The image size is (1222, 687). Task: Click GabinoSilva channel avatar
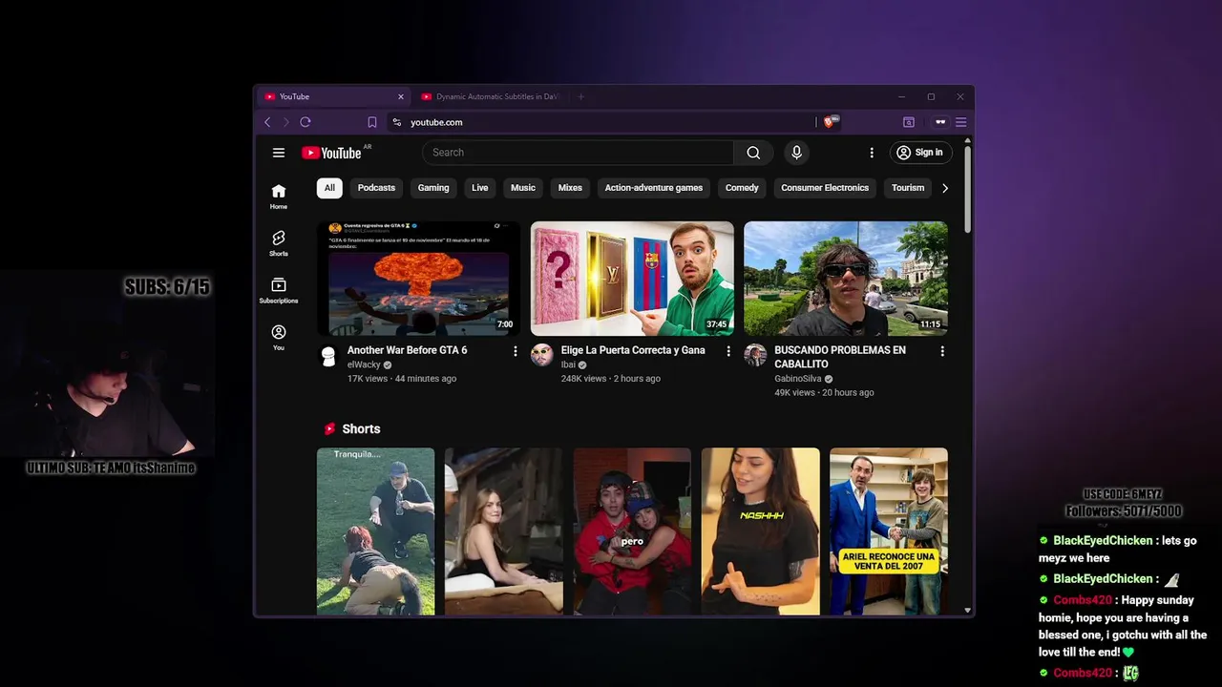pos(755,355)
